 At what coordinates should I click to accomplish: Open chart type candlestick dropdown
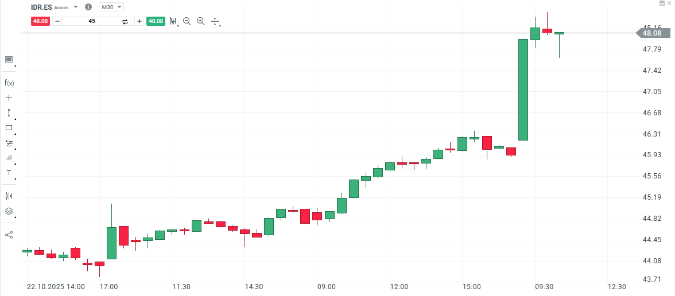pyautogui.click(x=173, y=21)
